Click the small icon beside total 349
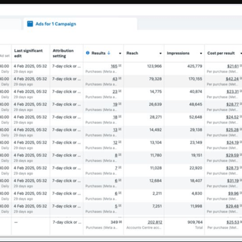 point(121,222)
